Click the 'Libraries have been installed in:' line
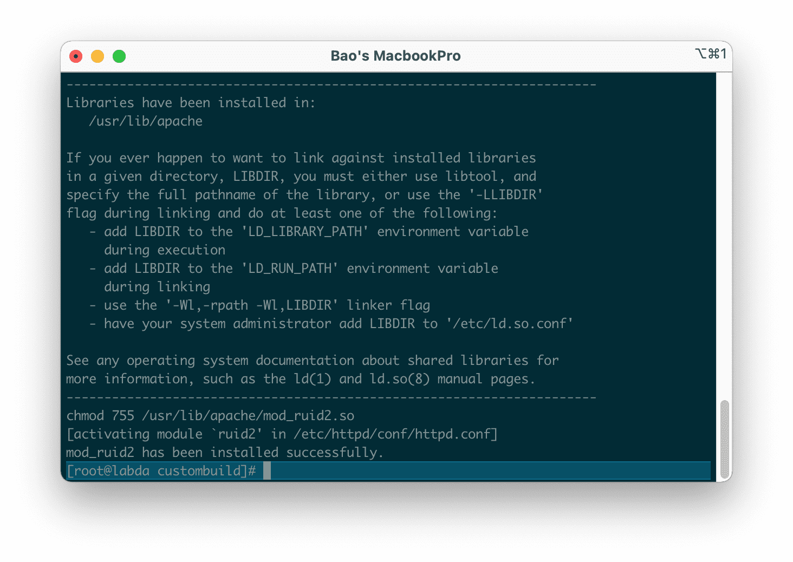The image size is (793, 562). (191, 103)
